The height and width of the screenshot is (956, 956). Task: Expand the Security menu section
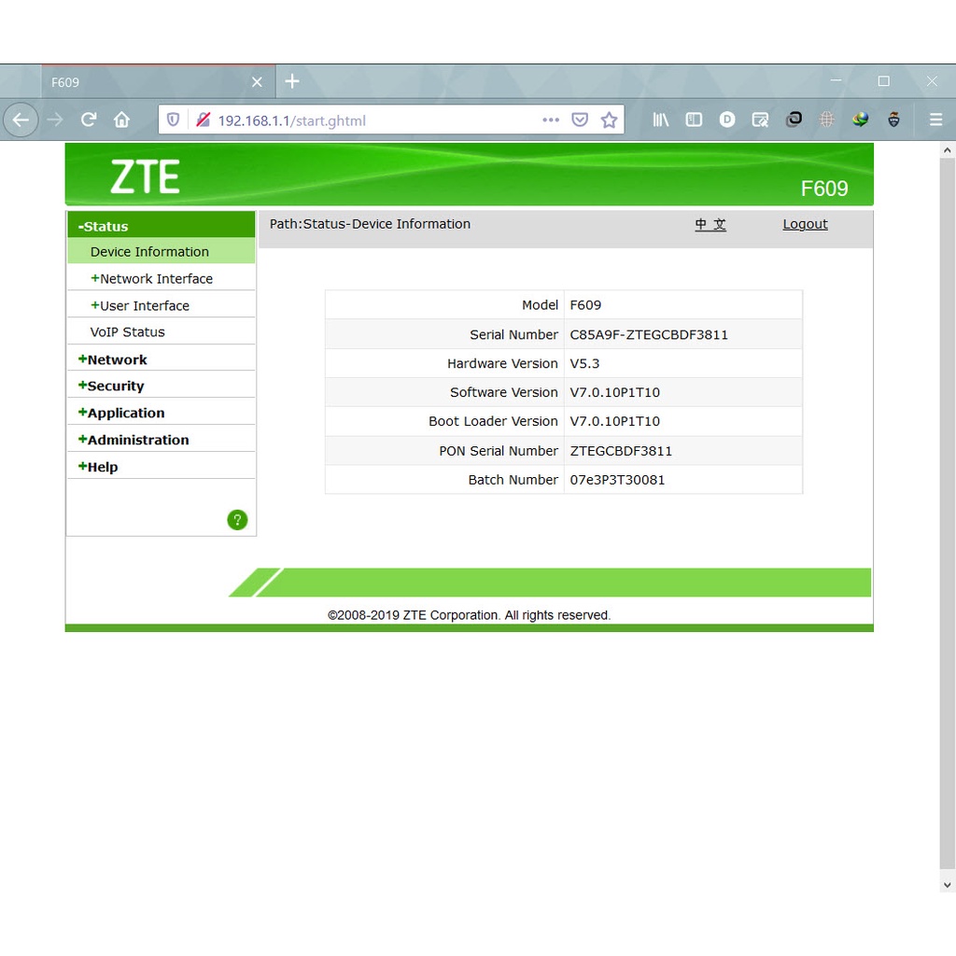pos(115,386)
